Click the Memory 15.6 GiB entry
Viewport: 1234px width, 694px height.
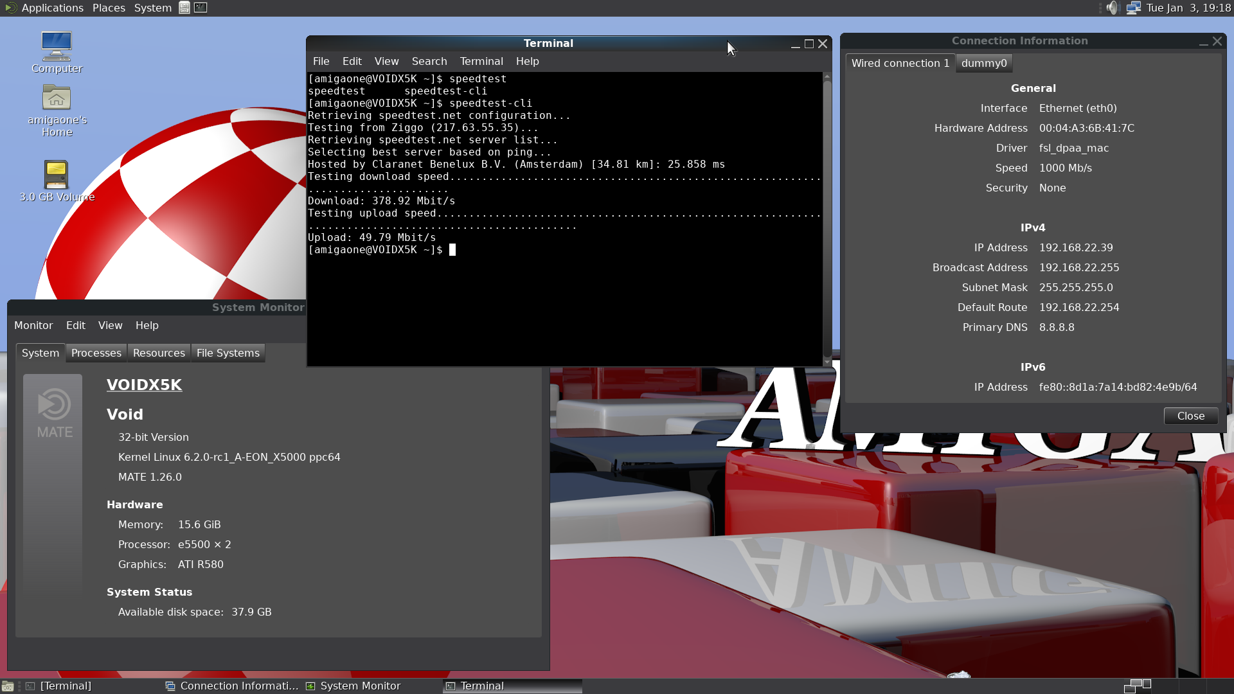pos(170,524)
